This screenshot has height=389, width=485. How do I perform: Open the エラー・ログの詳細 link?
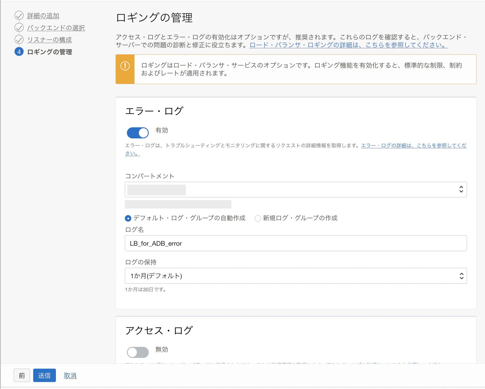pyautogui.click(x=414, y=145)
